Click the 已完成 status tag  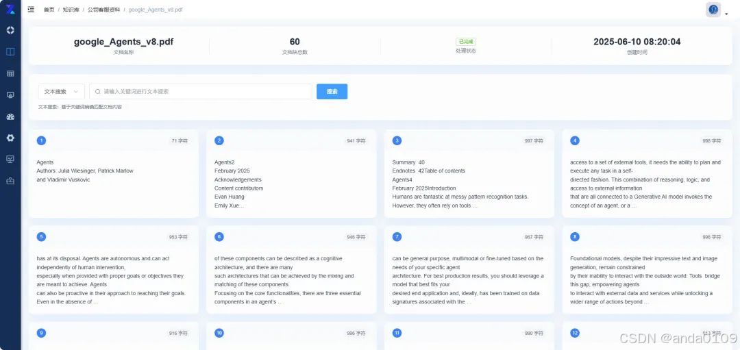click(465, 42)
